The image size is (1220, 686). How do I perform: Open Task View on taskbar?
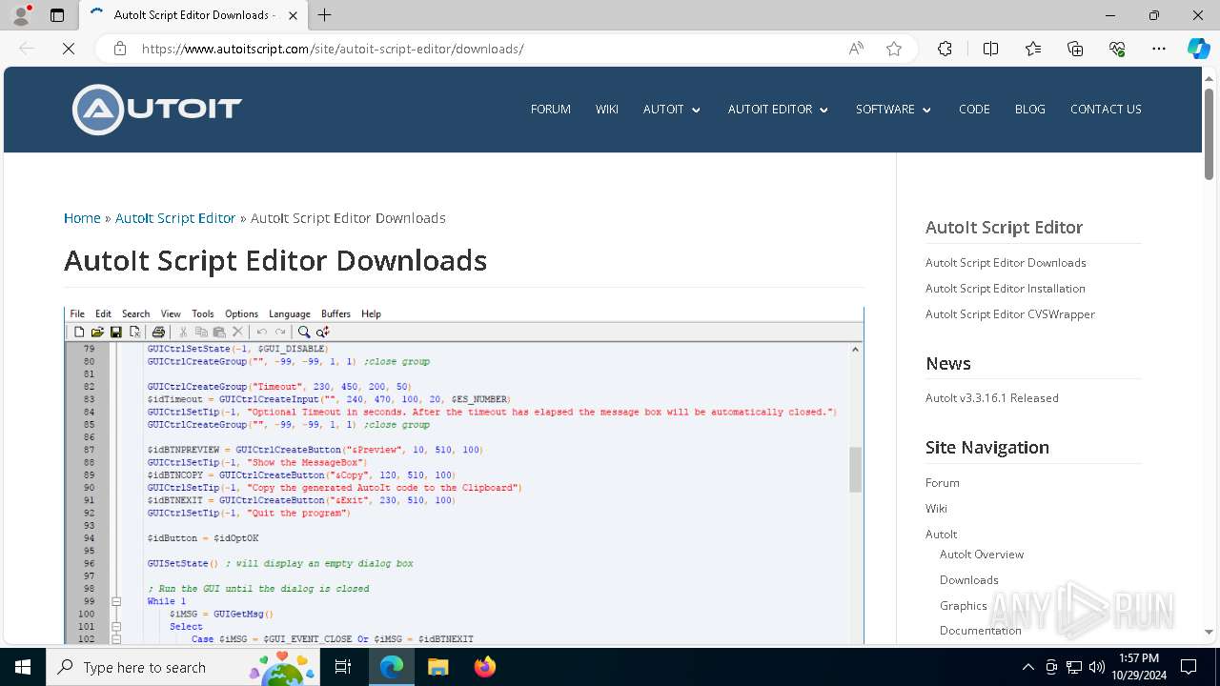(x=343, y=667)
